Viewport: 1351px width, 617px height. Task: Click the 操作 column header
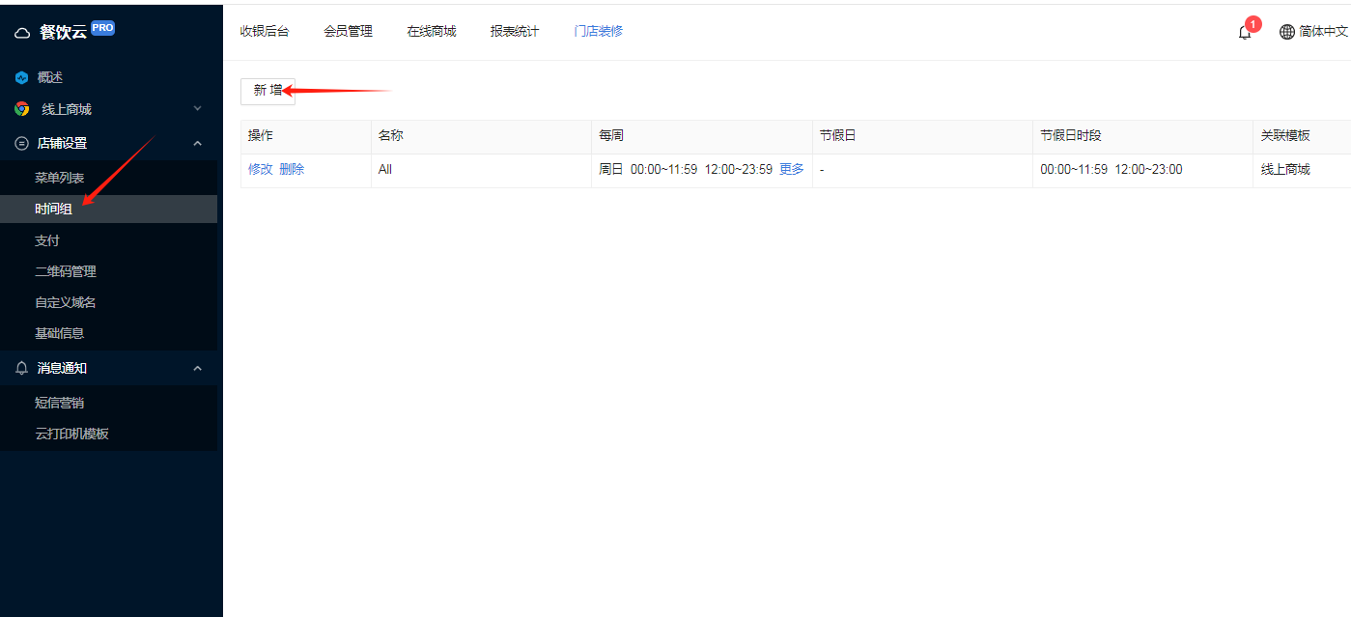tap(305, 136)
